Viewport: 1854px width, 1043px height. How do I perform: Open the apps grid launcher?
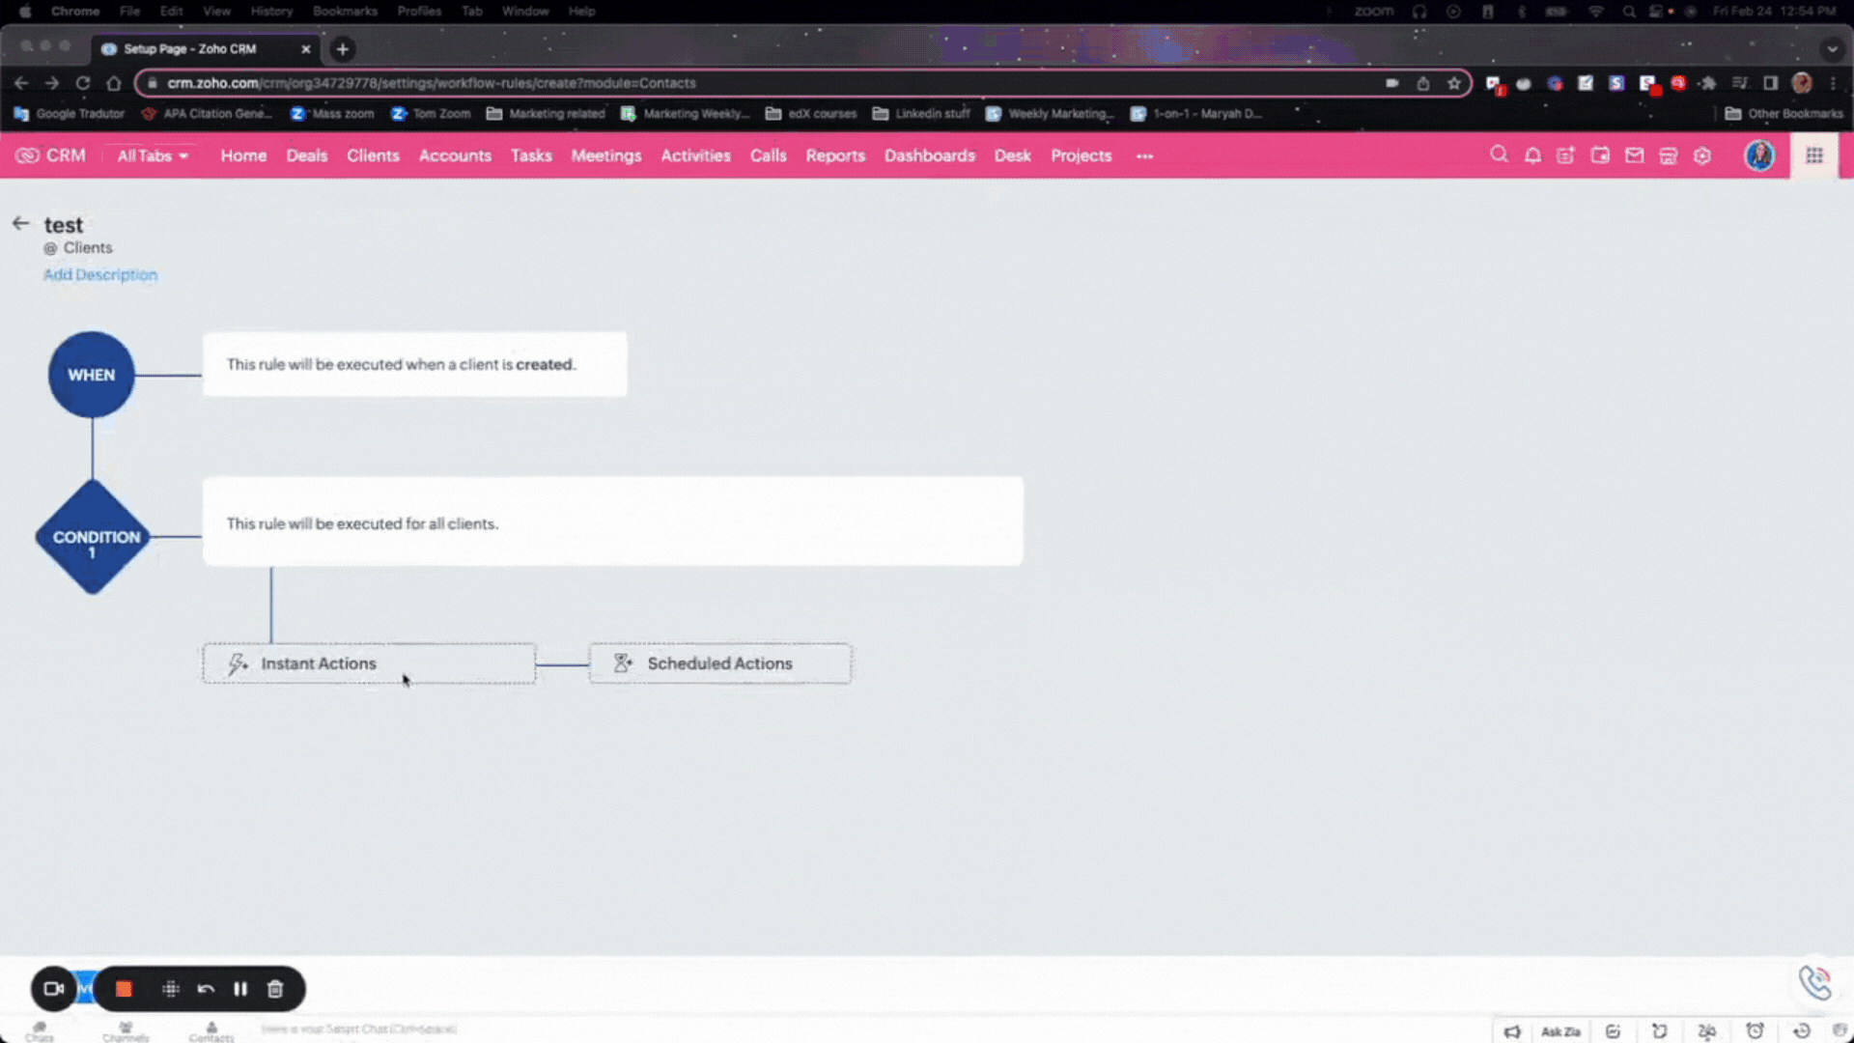[x=1813, y=155]
